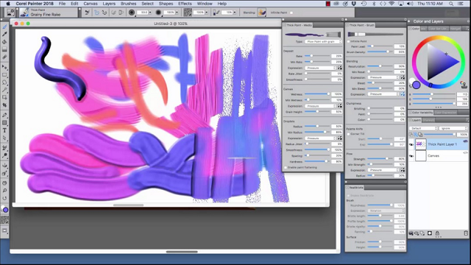Viewport: 471px width, 265px height.
Task: Toggle invert for Droplets Expression
Action: (x=340, y=138)
